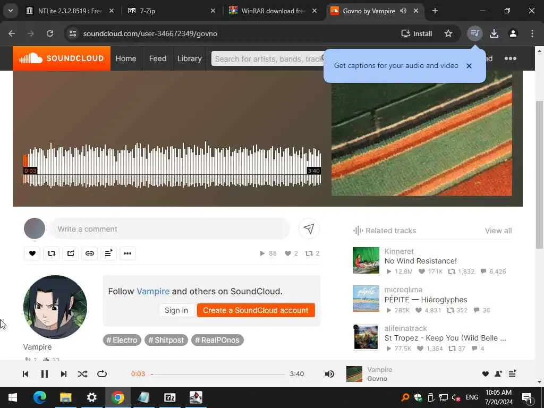Focus the Search for artists field
The height and width of the screenshot is (408, 544).
coord(269,58)
